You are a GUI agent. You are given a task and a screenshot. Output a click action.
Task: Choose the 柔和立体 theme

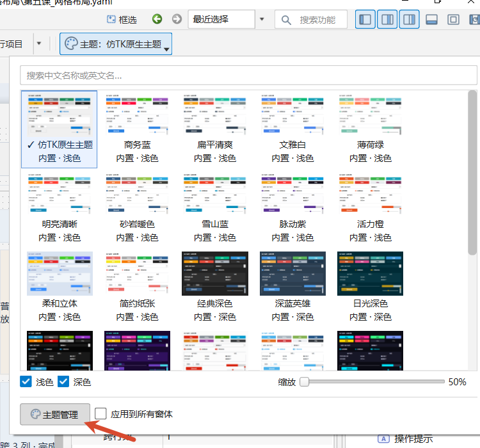point(59,287)
